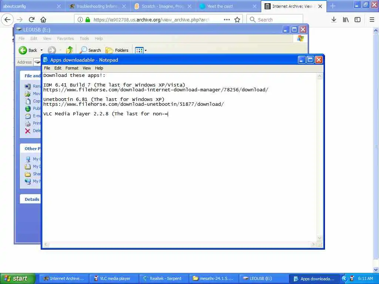
Task: Close the about:config tab
Action: pyautogui.click(x=59, y=6)
